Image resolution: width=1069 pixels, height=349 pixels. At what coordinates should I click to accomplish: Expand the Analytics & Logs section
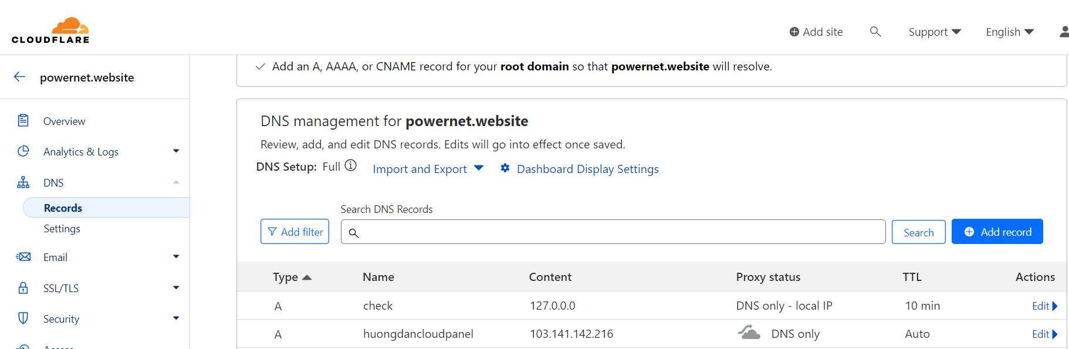coord(175,151)
